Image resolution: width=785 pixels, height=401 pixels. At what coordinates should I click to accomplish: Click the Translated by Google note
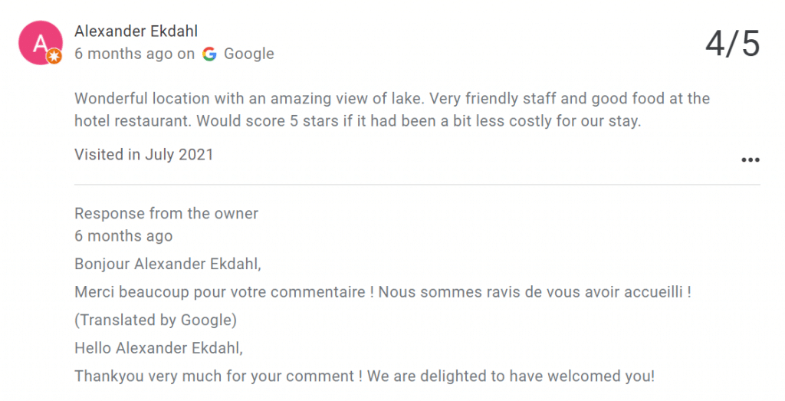click(156, 320)
